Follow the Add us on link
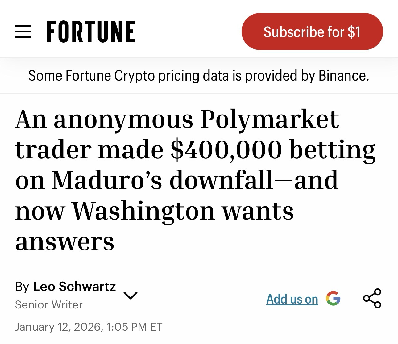The image size is (398, 344). 292,299
